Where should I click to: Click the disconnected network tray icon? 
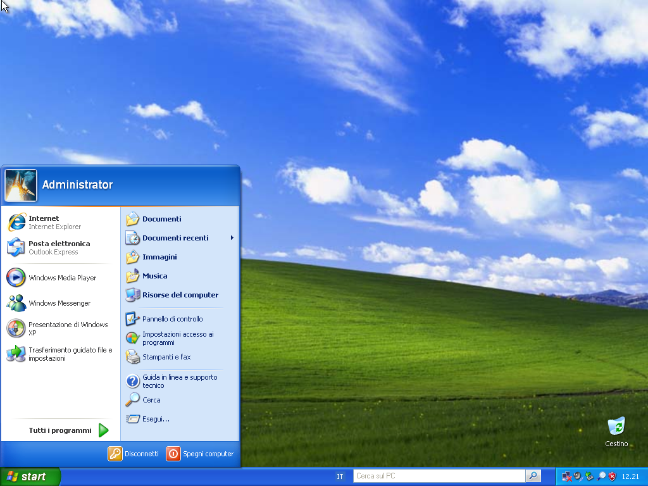coord(566,477)
